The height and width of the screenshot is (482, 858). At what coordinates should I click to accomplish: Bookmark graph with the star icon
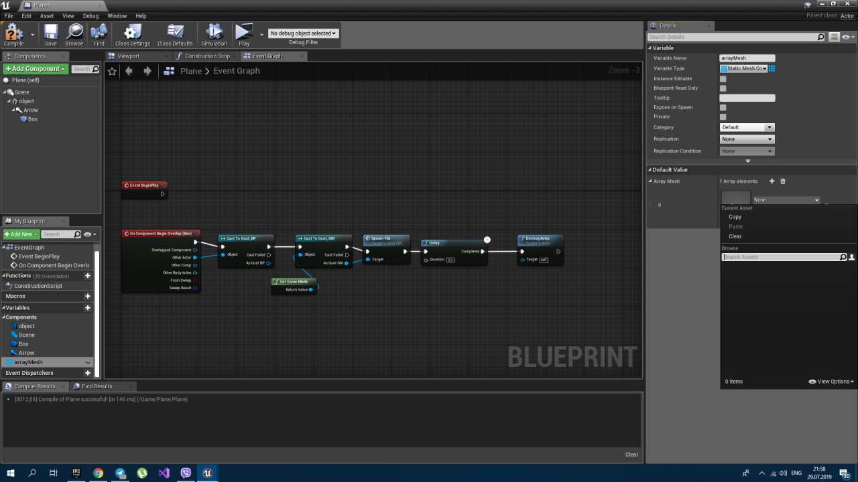[x=112, y=71]
